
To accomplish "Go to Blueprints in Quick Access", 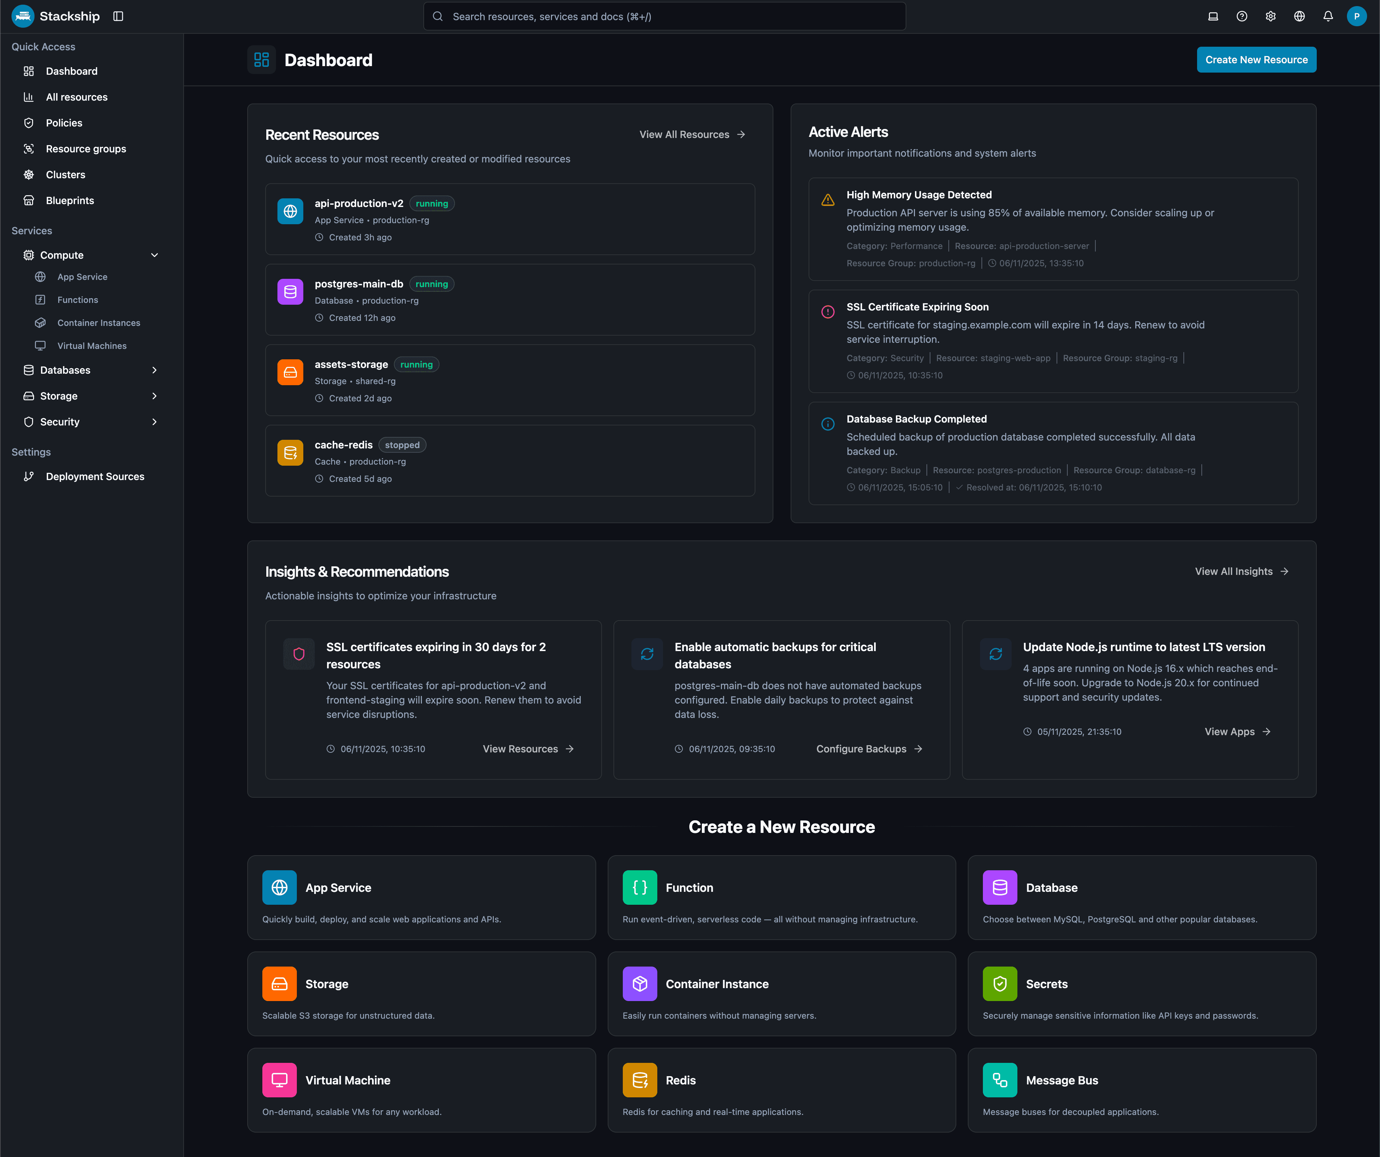I will (70, 200).
